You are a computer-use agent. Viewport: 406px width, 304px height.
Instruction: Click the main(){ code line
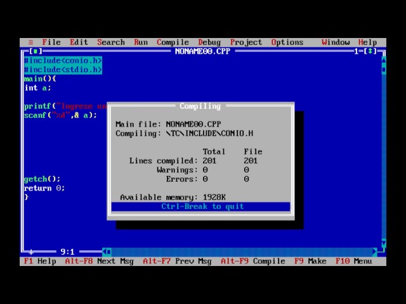point(40,79)
